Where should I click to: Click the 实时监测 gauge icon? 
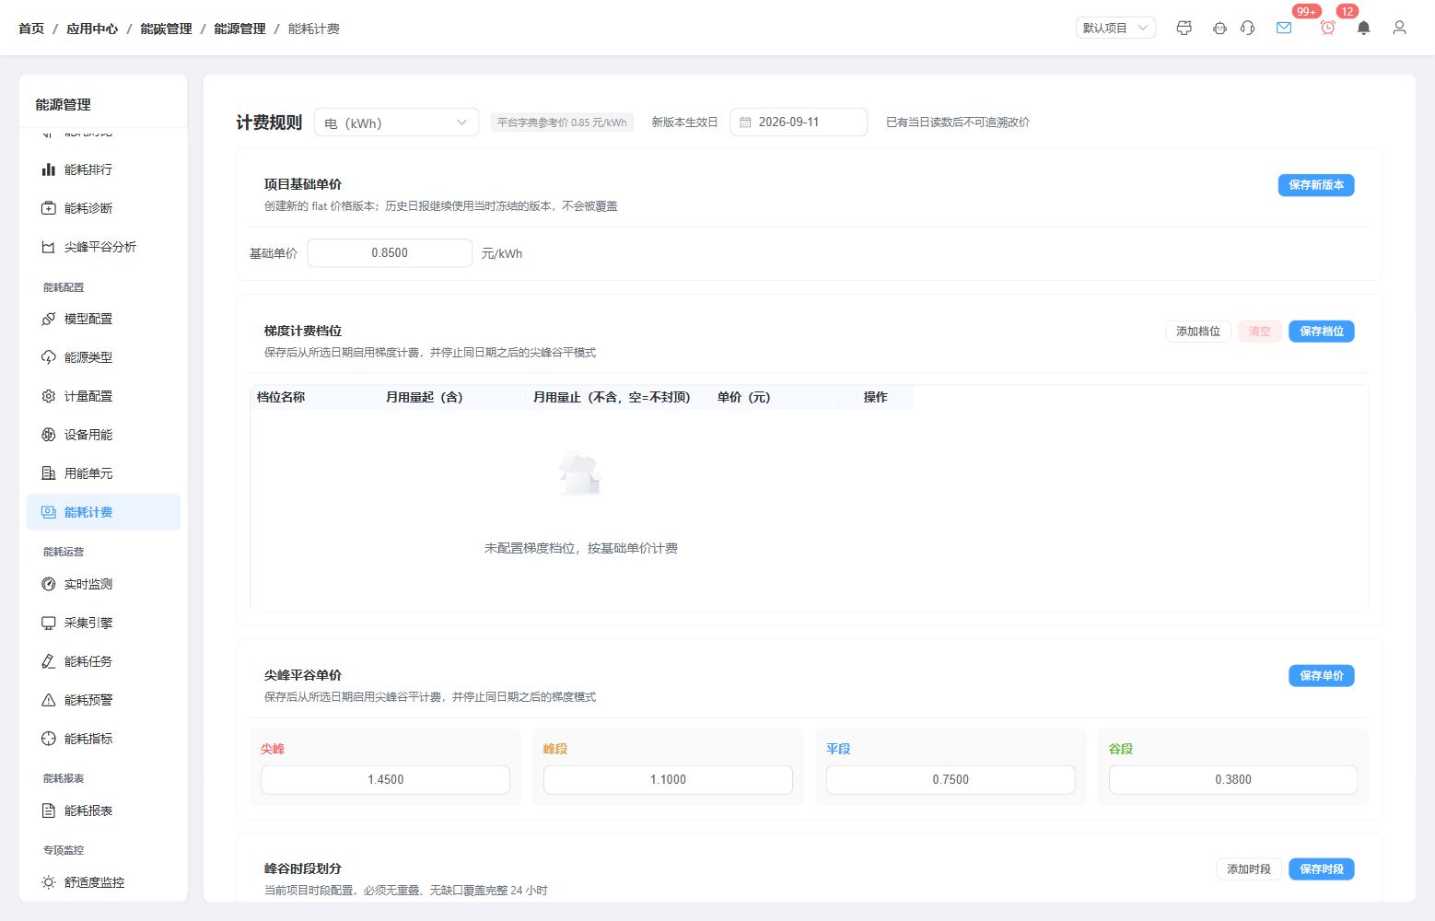pos(49,584)
